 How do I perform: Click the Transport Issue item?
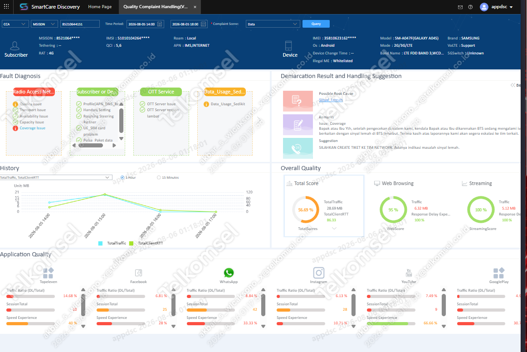click(x=33, y=110)
